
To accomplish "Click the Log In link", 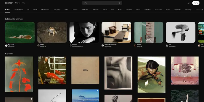I will point(188,3).
